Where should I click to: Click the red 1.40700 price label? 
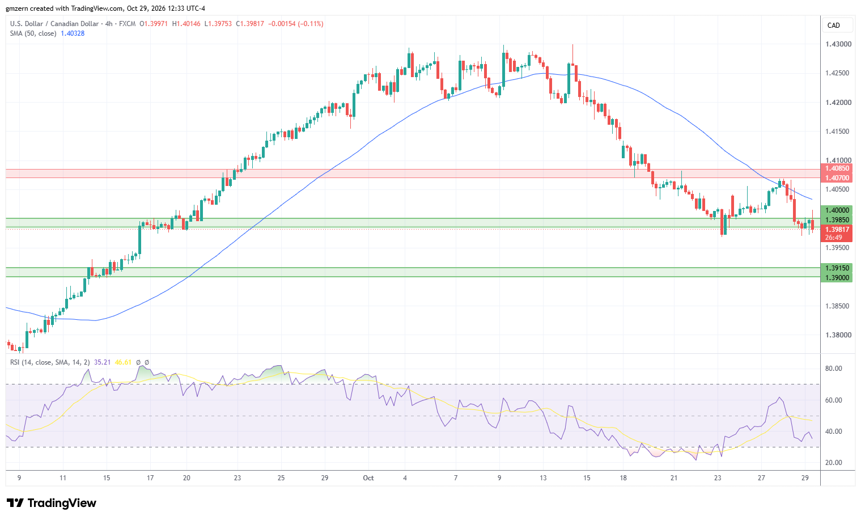click(837, 178)
